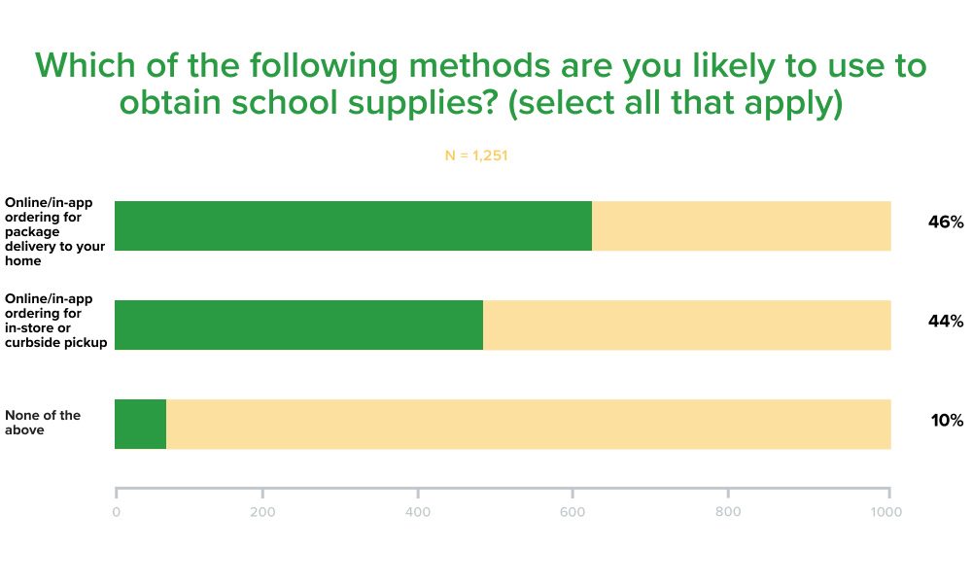This screenshot has width=972, height=583.
Task: Select the yellow remainder of the home delivery bar
Action: pyautogui.click(x=741, y=226)
